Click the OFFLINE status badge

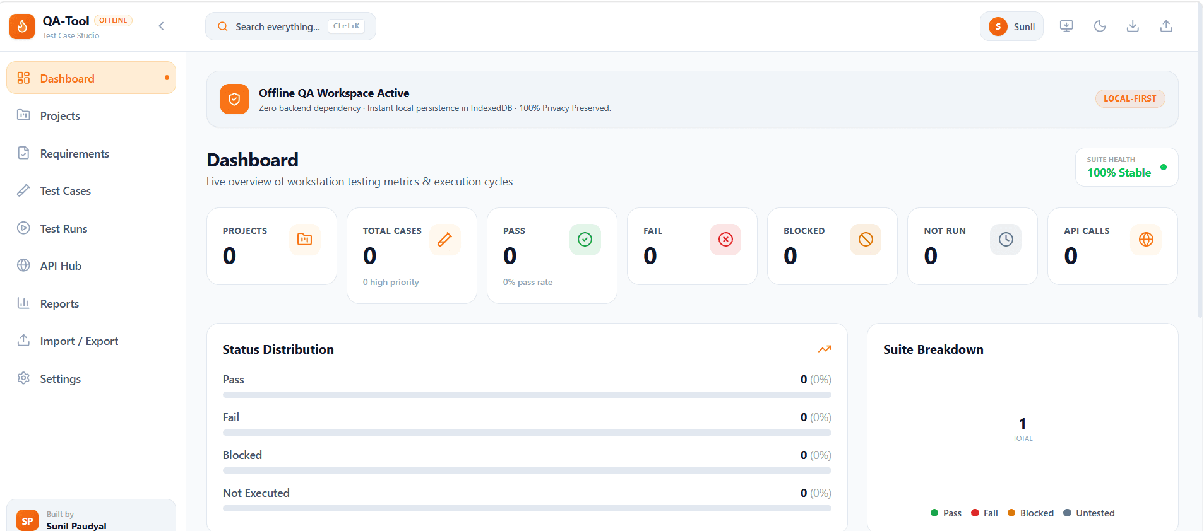coord(113,20)
